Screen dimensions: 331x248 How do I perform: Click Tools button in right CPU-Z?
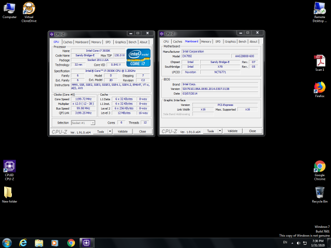(210, 131)
